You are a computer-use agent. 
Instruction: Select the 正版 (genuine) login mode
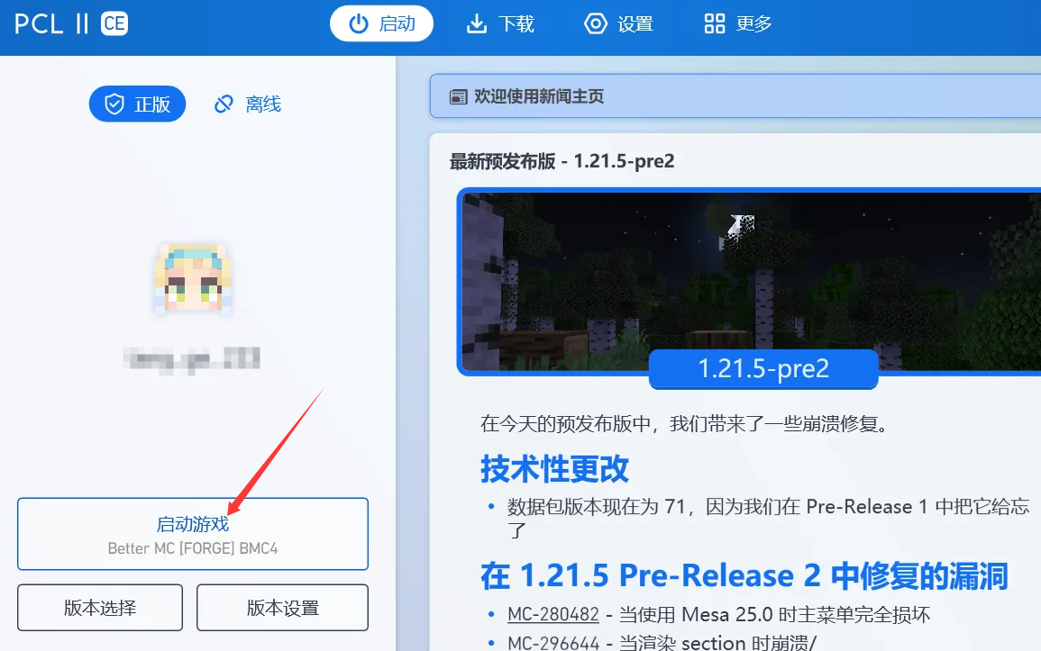[137, 104]
